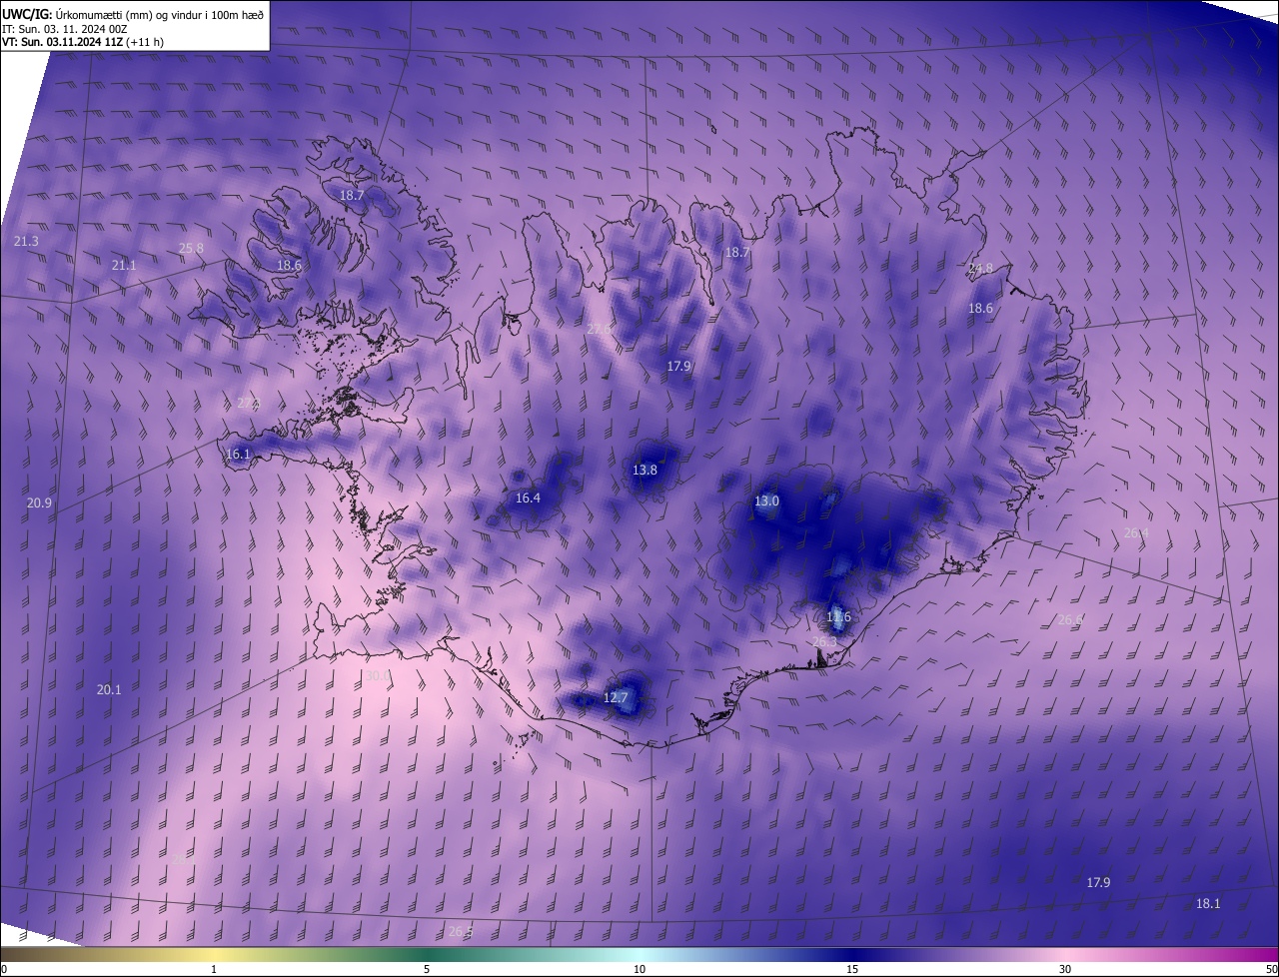The image size is (1279, 977).
Task: Click the 20.9 value label
Action: (39, 502)
